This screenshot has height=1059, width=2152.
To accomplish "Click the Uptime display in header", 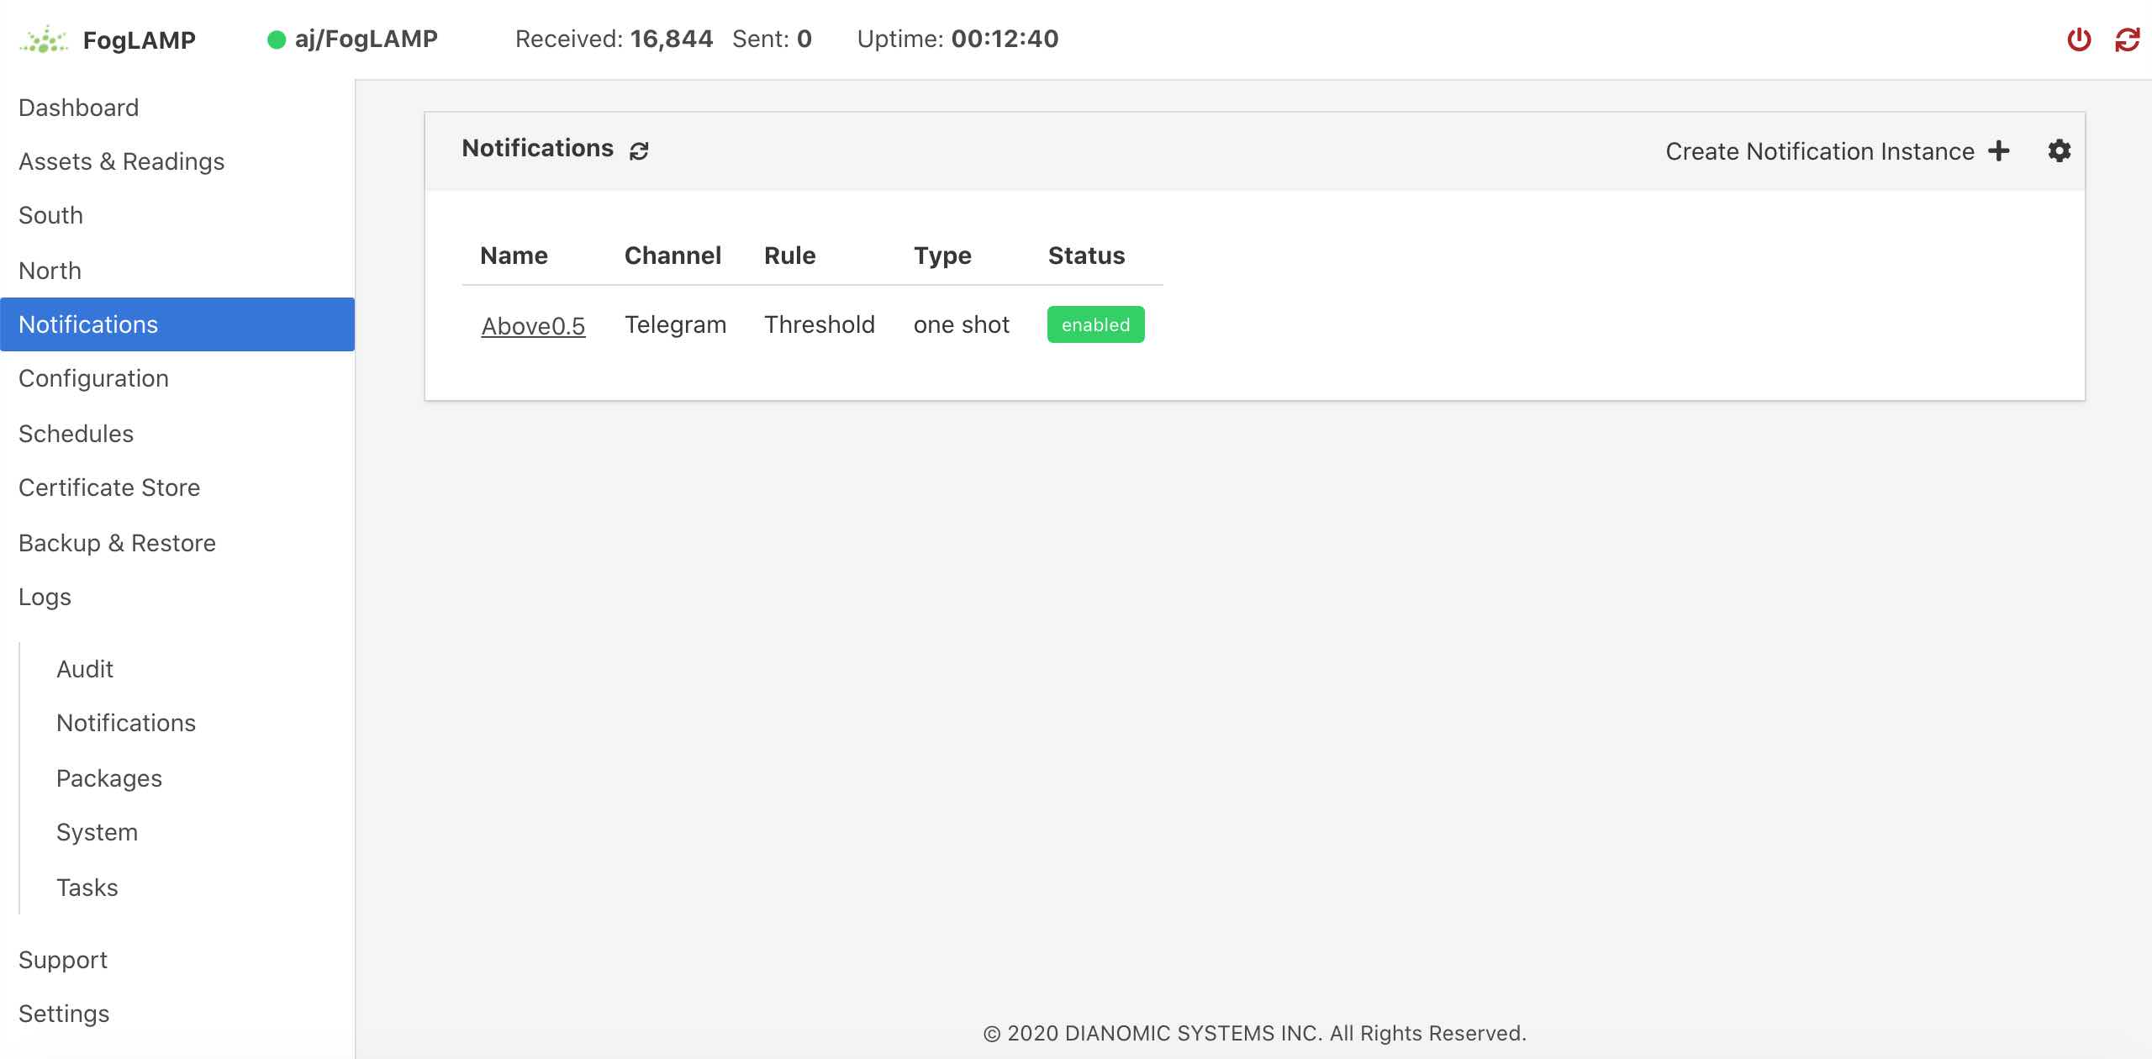I will [x=957, y=39].
